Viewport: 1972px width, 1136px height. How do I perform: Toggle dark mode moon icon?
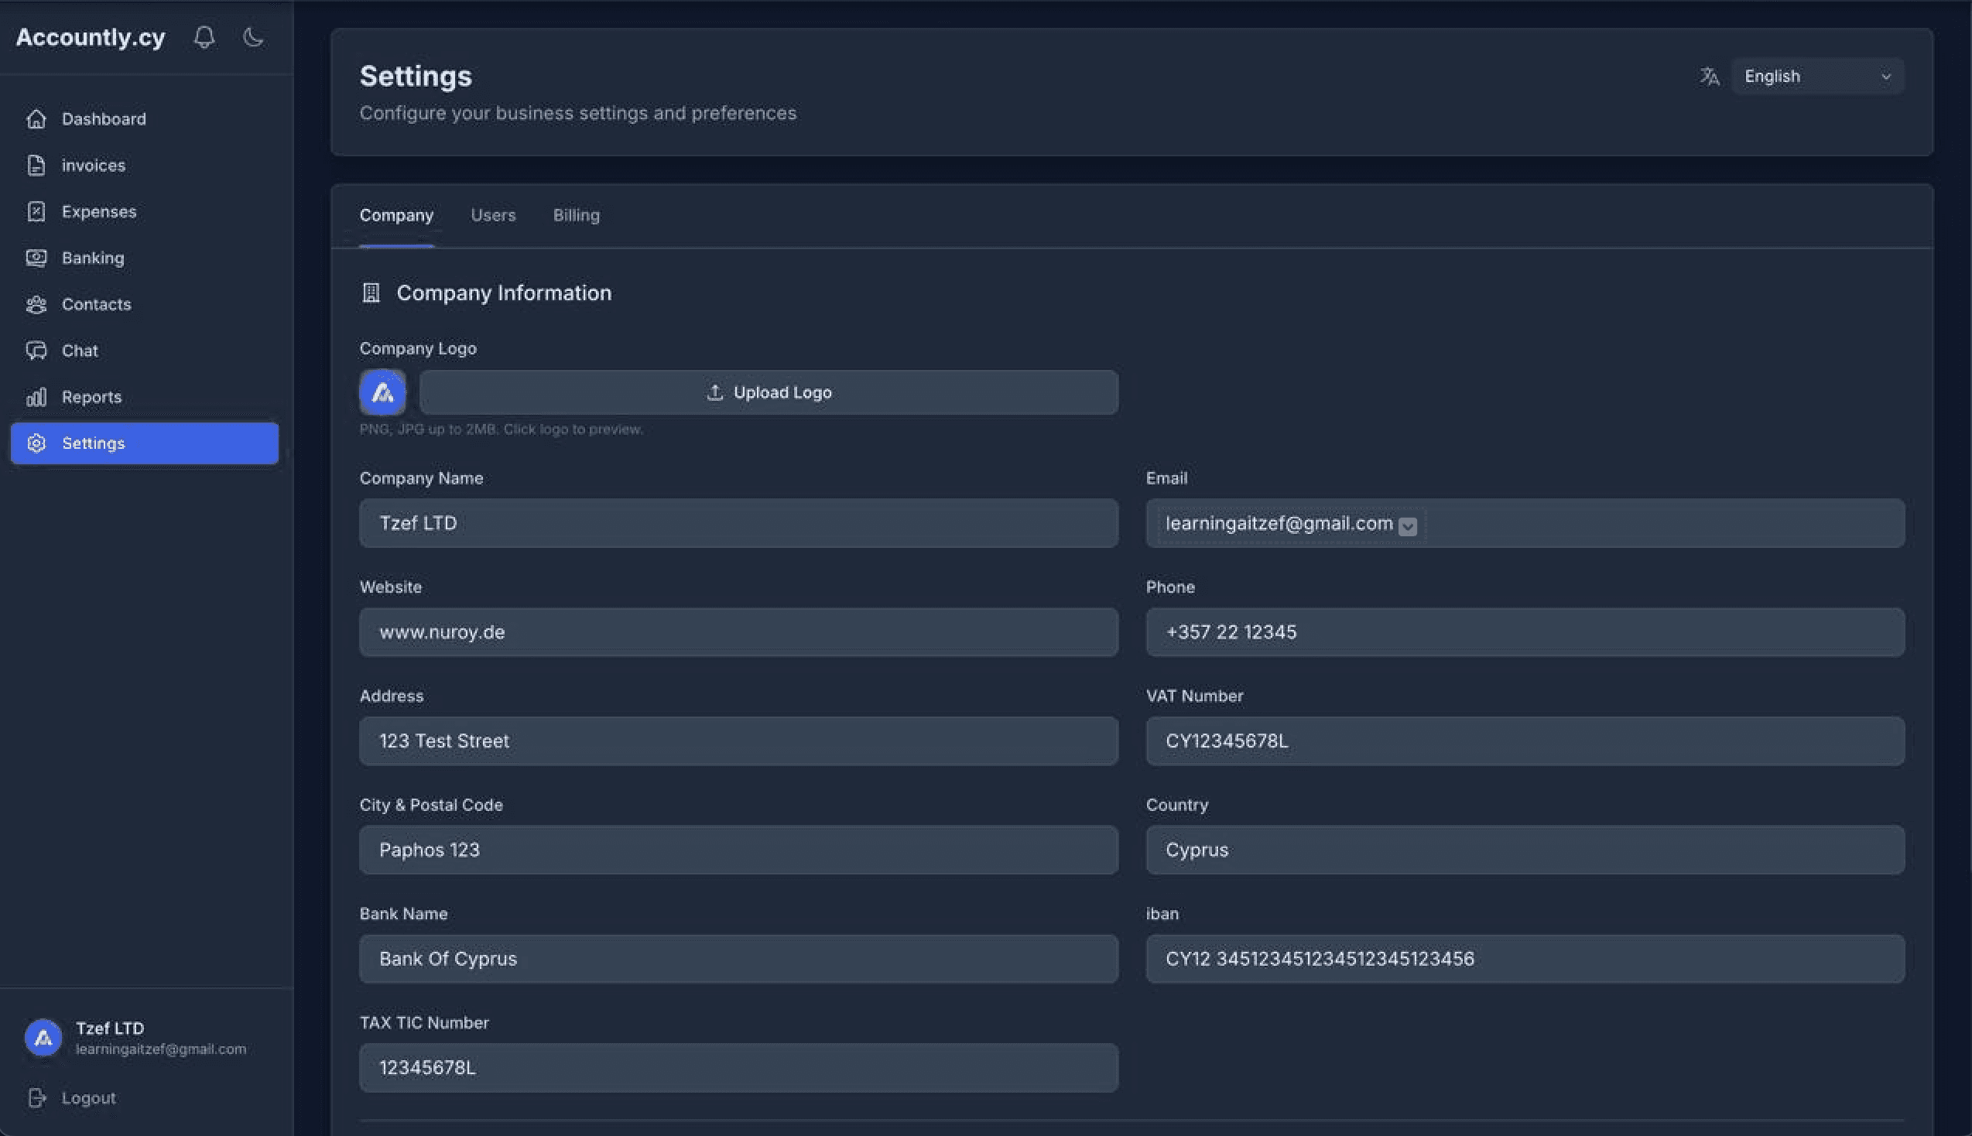pos(253,36)
